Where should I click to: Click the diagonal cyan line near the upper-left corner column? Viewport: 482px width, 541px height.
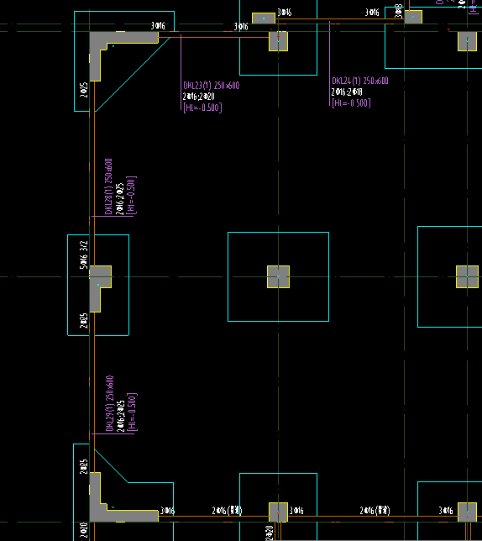pos(133,75)
